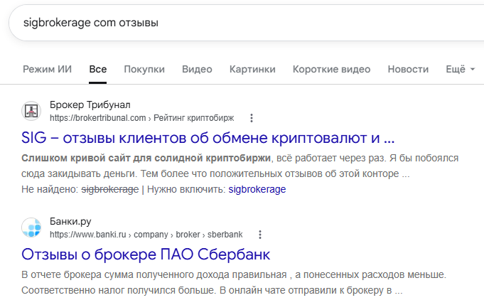Open the Отзывы о брокере ПАО Сбербанк link
Image resolution: width=484 pixels, height=305 pixels.
tap(146, 255)
